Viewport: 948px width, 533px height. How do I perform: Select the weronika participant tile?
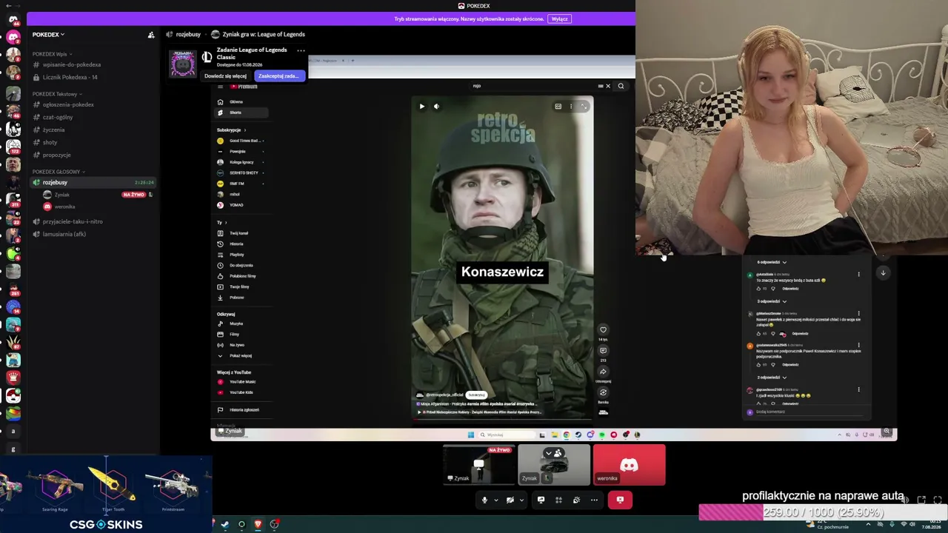(x=630, y=465)
